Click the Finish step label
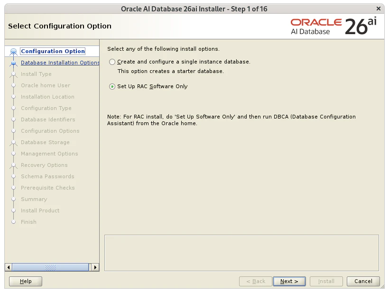The image size is (389, 293). pyautogui.click(x=28, y=222)
